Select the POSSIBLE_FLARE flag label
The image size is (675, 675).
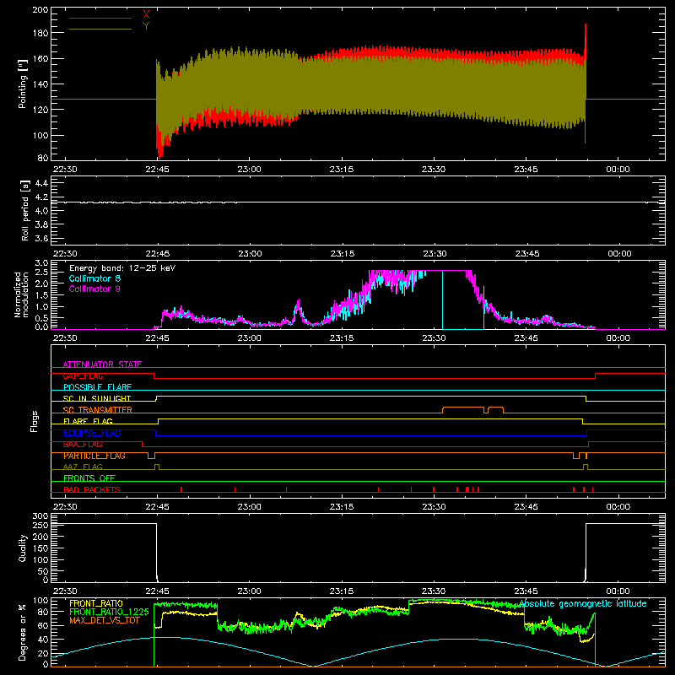coord(97,387)
